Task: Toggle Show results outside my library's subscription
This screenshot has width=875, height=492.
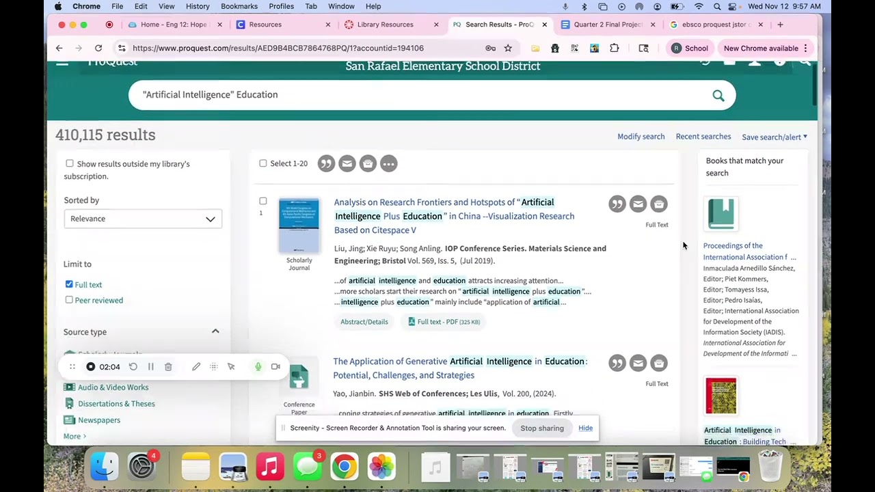Action: [69, 163]
